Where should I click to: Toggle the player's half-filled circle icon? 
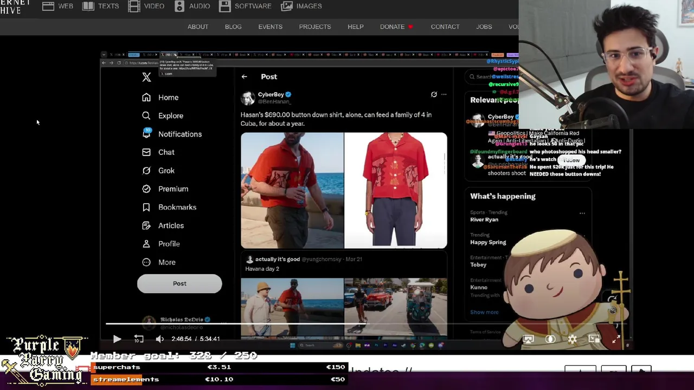click(x=550, y=339)
